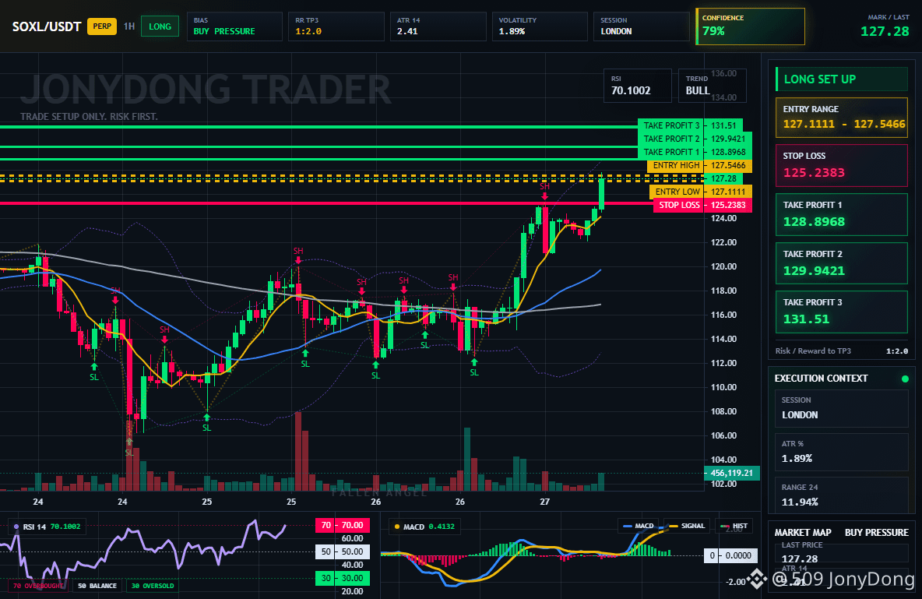Select the PERP contract badge
Screen dimensions: 922x599
pyautogui.click(x=102, y=26)
